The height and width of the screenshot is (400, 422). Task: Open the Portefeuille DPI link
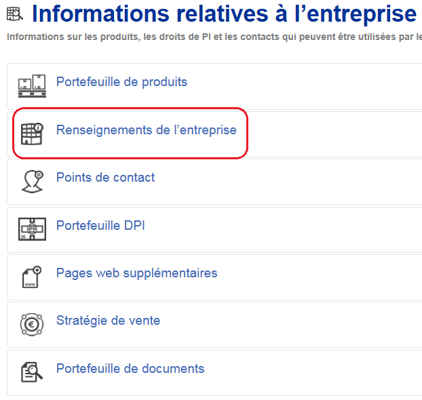[100, 225]
